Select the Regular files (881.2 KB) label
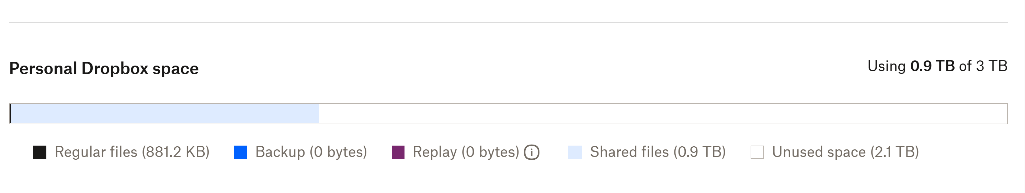Screen dimensions: 1025x193 (x=132, y=152)
